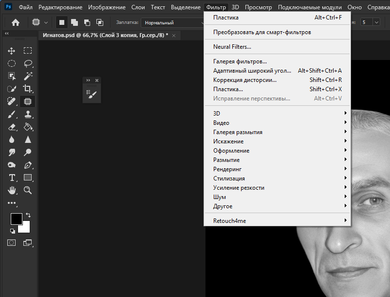Image resolution: width=390 pixels, height=297 pixels.
Task: Expand the 3D filter submenu
Action: pos(277,113)
